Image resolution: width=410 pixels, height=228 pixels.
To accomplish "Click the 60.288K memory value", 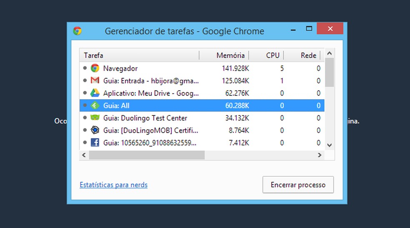I will pyautogui.click(x=237, y=105).
